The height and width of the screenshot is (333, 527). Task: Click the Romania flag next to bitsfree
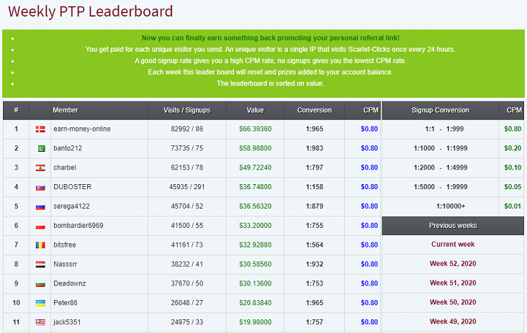(40, 245)
